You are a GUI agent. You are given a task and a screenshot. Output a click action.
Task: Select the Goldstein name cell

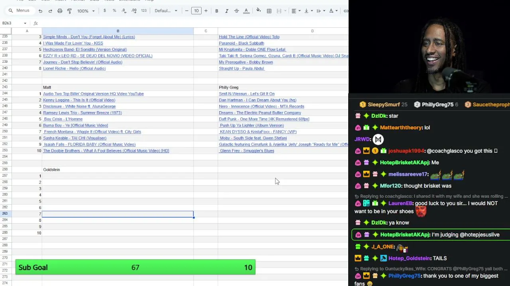(118, 170)
